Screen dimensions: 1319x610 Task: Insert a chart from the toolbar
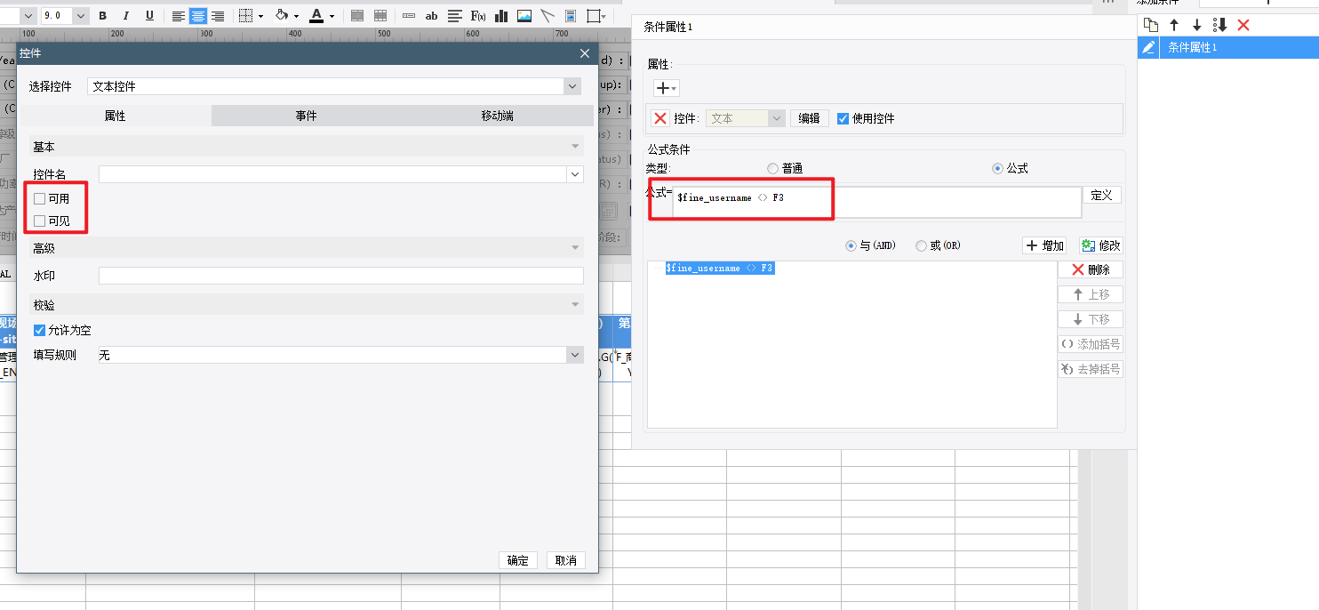501,16
